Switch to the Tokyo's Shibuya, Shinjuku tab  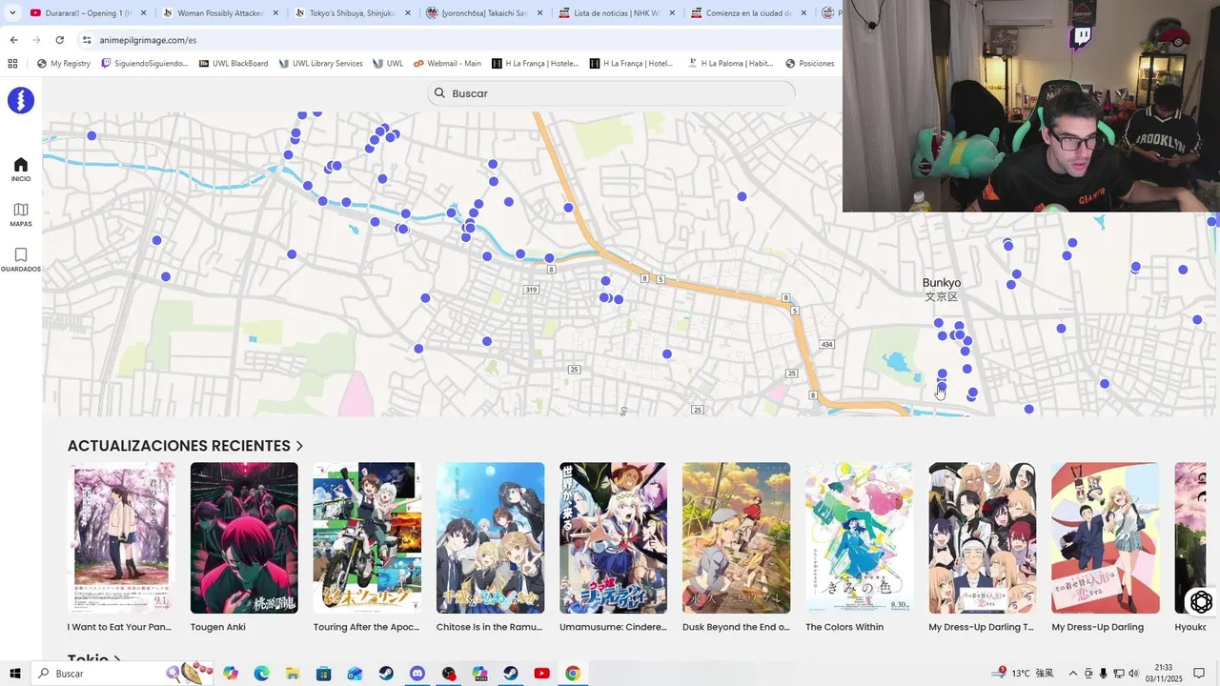click(353, 13)
